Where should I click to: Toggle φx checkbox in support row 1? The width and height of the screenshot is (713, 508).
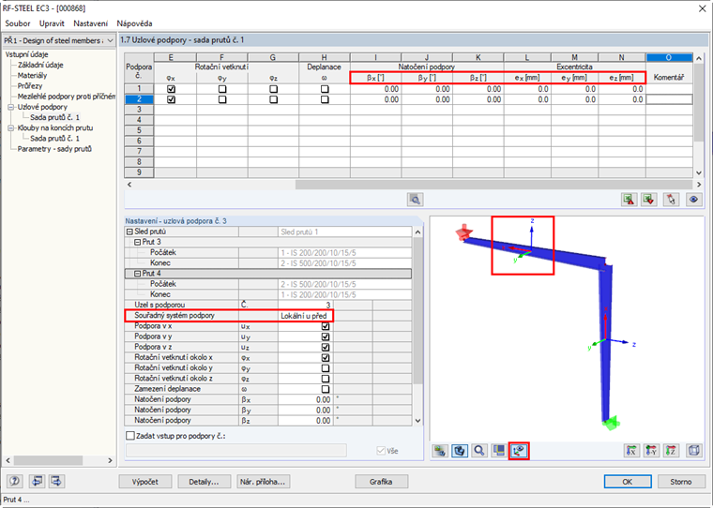pos(171,89)
